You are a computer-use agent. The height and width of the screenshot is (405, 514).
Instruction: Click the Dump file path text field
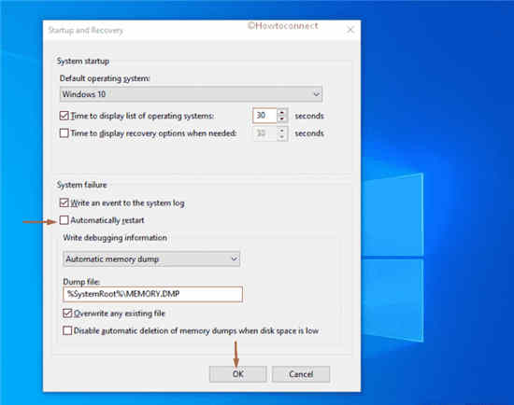152,294
